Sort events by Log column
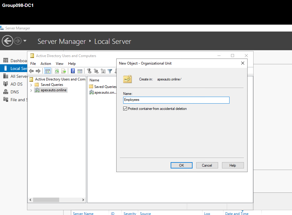The height and width of the screenshot is (215, 292). coord(207,213)
